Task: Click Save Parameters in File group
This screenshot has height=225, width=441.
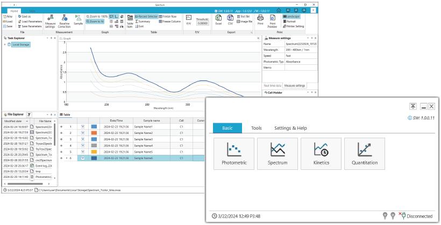Action: point(30,26)
